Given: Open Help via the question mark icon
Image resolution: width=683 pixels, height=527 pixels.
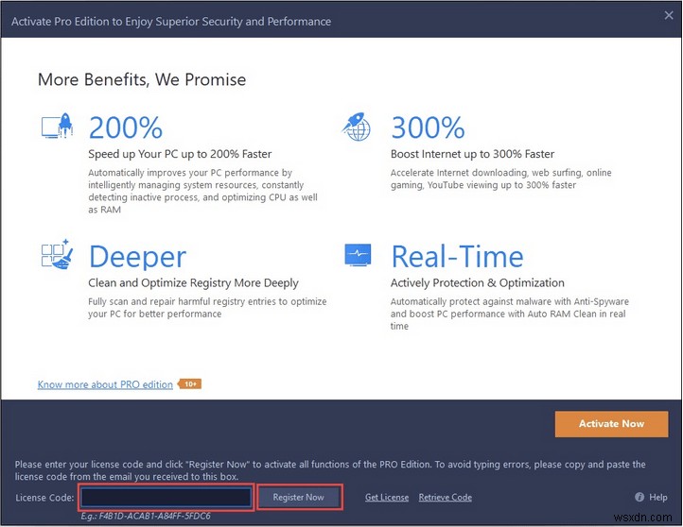Looking at the screenshot, I should pos(637,497).
